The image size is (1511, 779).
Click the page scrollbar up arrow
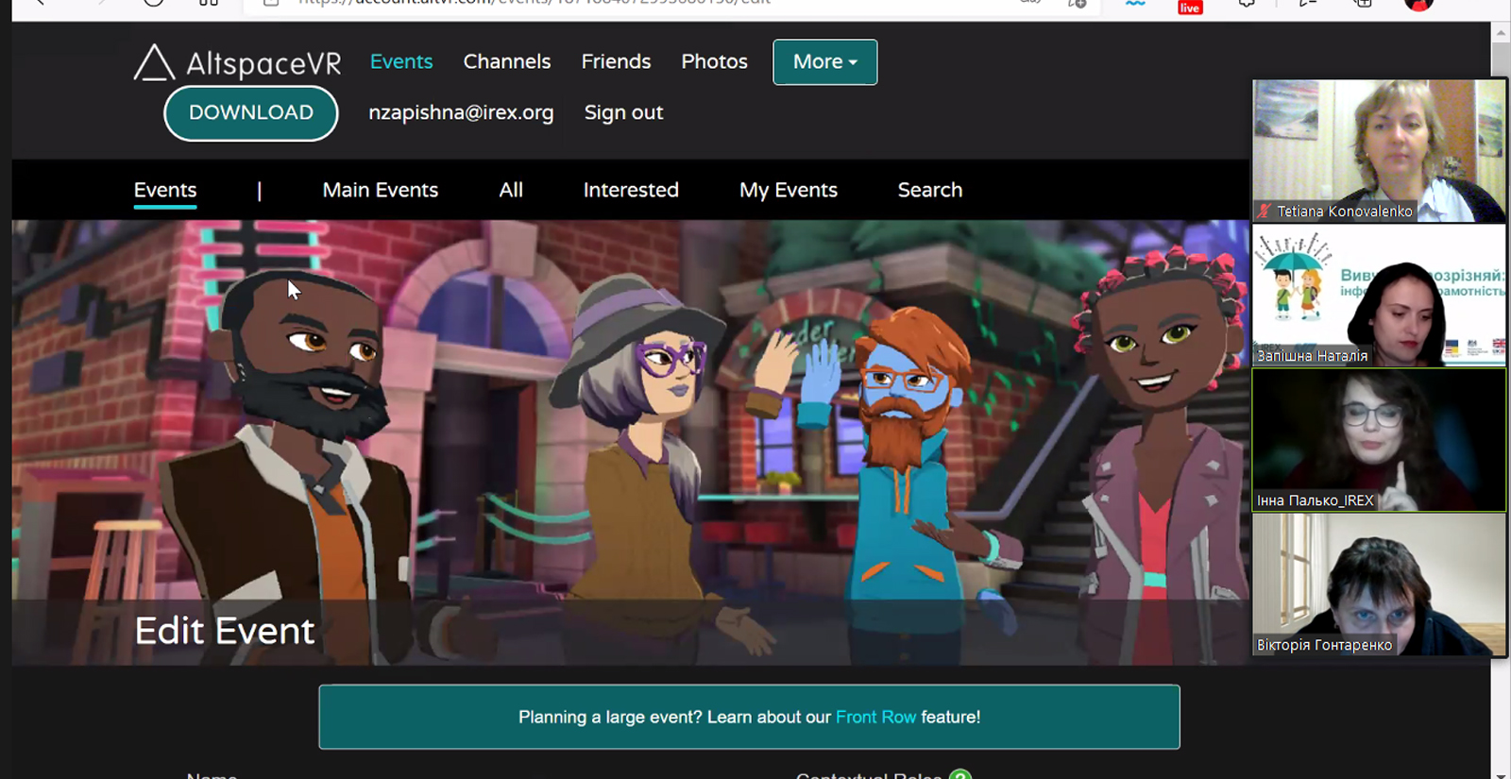pyautogui.click(x=1501, y=33)
